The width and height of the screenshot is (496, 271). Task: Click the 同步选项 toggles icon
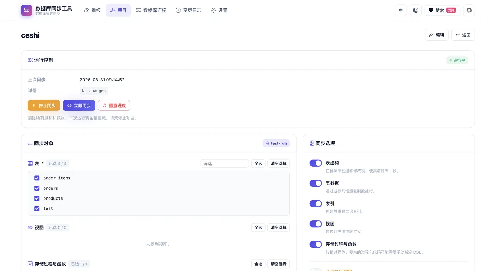click(312, 143)
